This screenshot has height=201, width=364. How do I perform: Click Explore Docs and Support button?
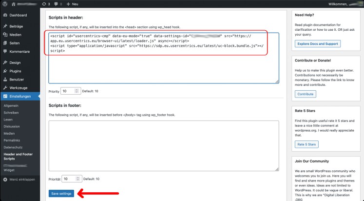[318, 44]
